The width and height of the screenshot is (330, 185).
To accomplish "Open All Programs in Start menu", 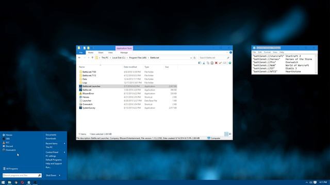I will [10, 169].
